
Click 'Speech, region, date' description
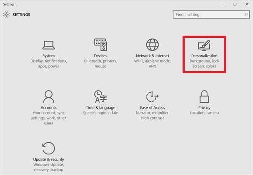(x=100, y=113)
